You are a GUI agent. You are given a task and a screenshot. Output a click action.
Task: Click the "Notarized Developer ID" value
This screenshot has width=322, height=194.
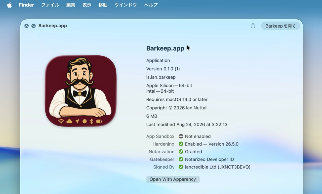209,159
